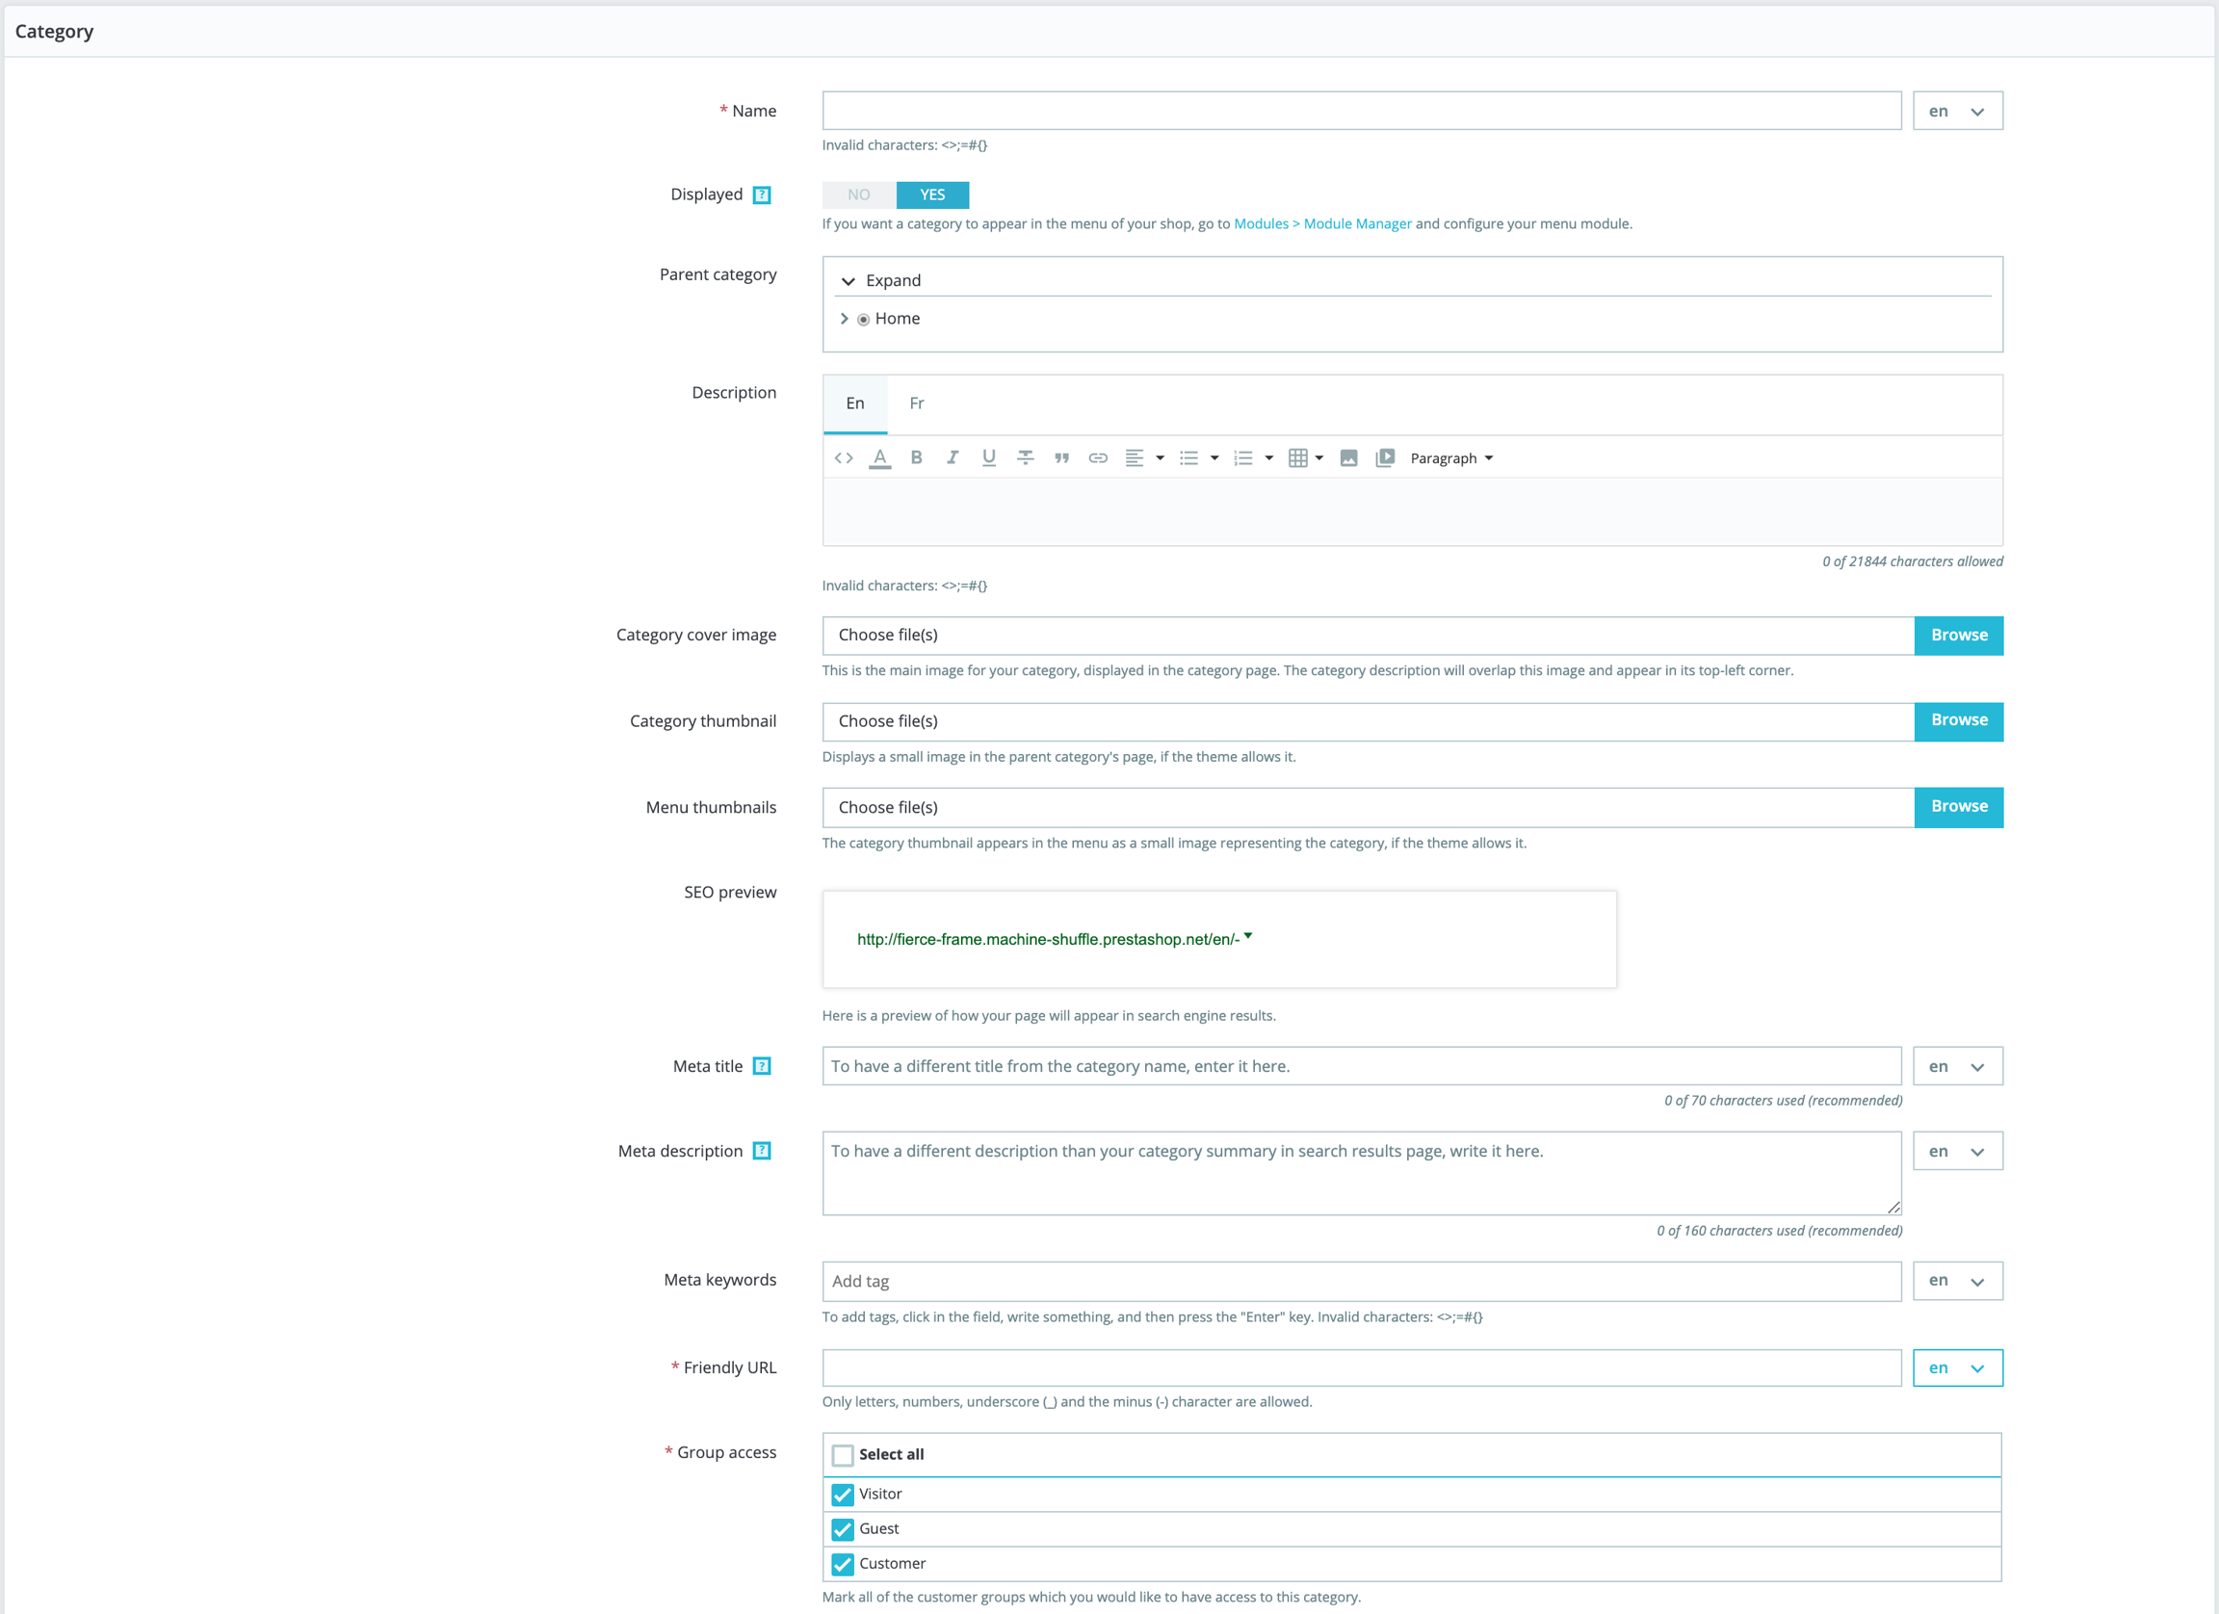Insert a blockquote in the description
Image resolution: width=2219 pixels, height=1614 pixels.
click(x=1061, y=457)
